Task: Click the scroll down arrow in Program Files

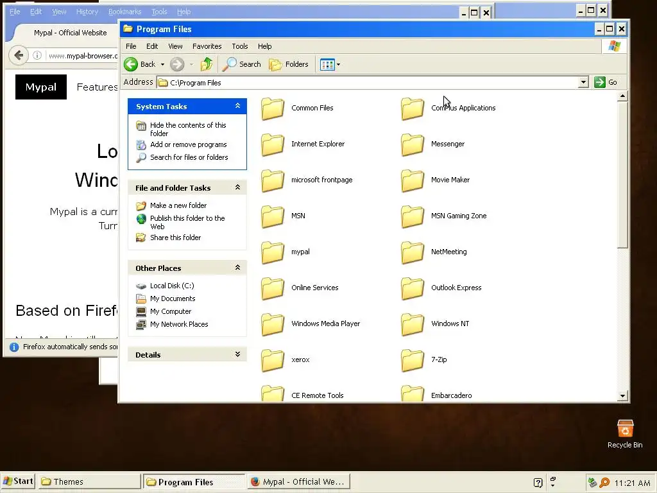Action: [x=622, y=395]
